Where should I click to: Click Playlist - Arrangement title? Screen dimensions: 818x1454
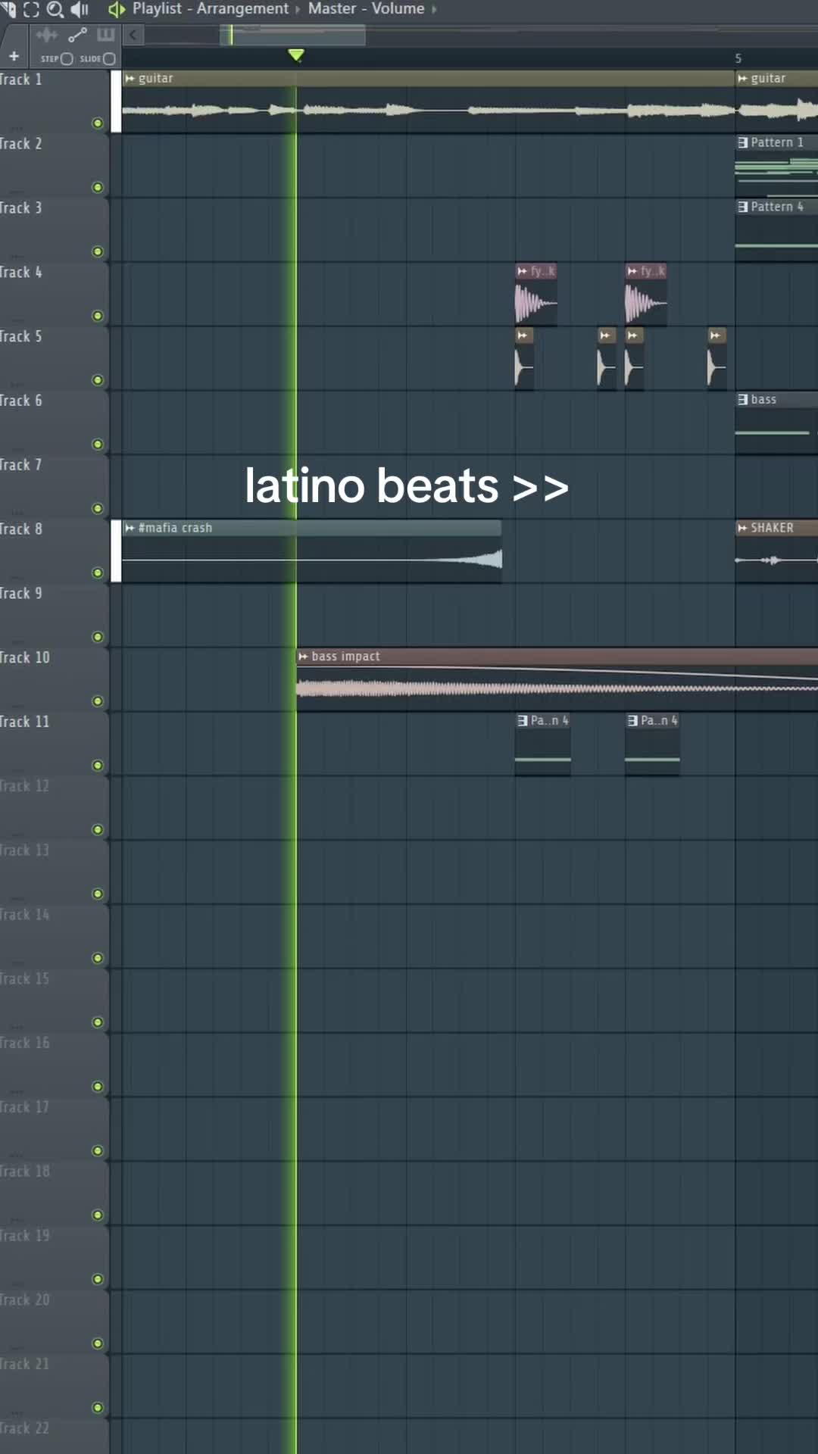(x=210, y=9)
